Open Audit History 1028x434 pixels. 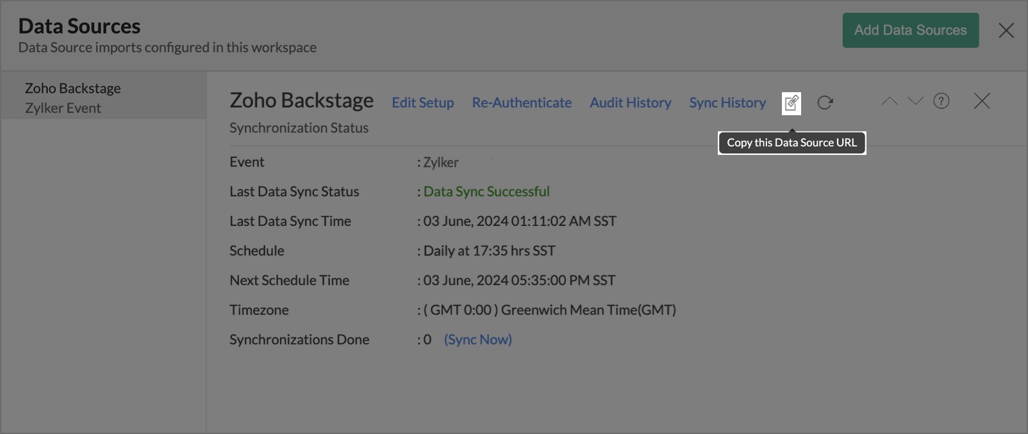point(631,102)
